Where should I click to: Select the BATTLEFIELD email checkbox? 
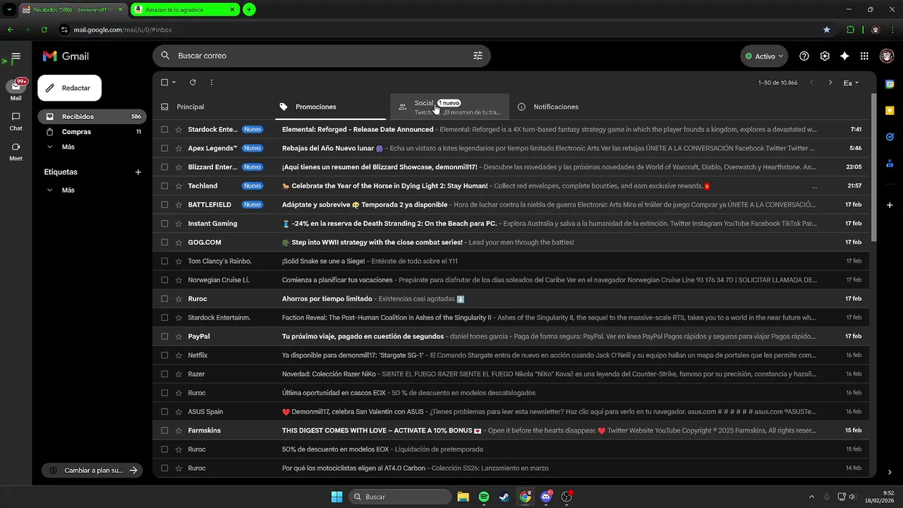coord(164,205)
